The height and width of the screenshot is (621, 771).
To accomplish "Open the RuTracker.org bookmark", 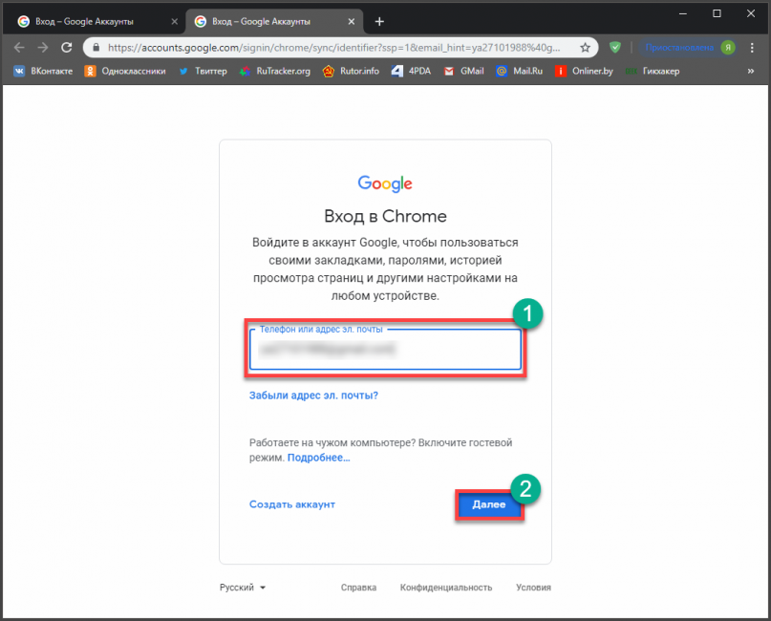I will click(275, 72).
